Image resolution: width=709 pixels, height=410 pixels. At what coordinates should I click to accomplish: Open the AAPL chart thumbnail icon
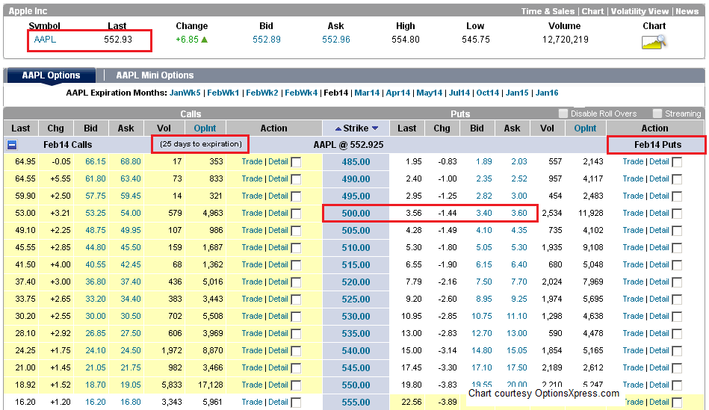(654, 42)
